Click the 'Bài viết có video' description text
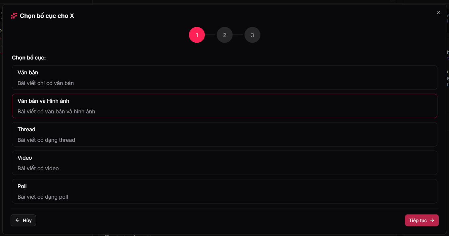This screenshot has width=449, height=236. 38,169
